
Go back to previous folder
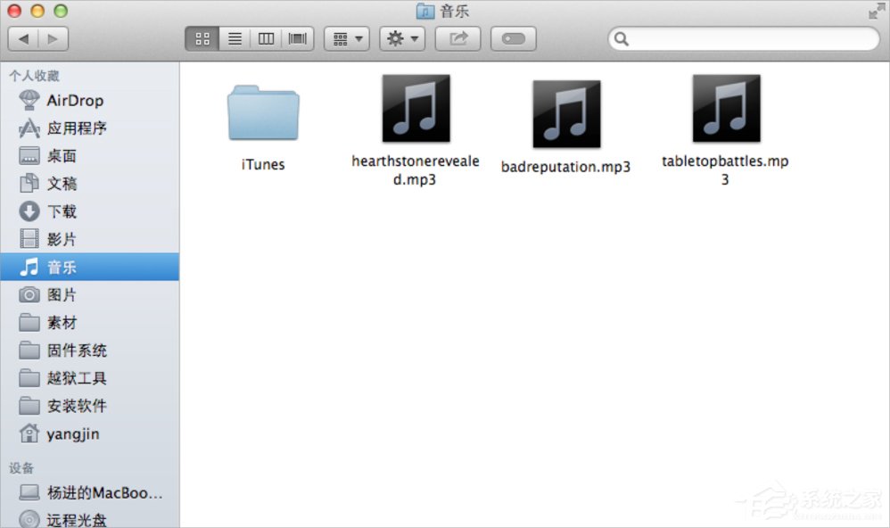pos(23,38)
